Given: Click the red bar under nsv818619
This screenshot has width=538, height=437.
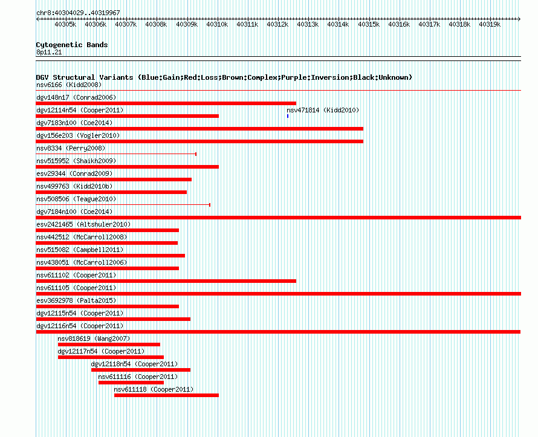Looking at the screenshot, I should point(109,345).
